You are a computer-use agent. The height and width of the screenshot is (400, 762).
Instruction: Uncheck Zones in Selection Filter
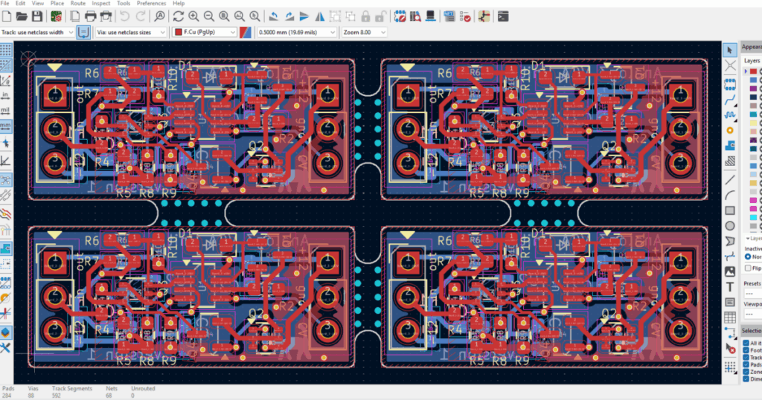coord(746,372)
